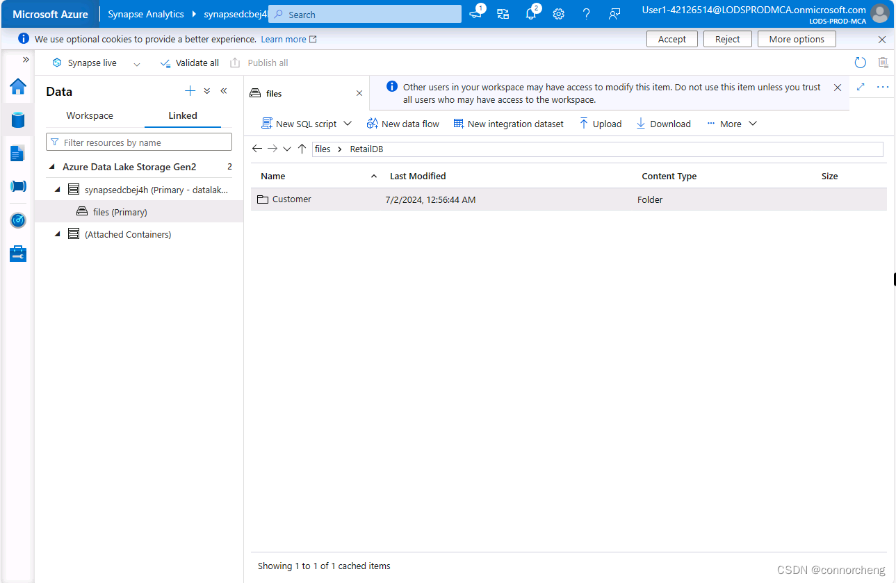The height and width of the screenshot is (583, 896).
Task: Open the recent locations down chevron
Action: [287, 149]
